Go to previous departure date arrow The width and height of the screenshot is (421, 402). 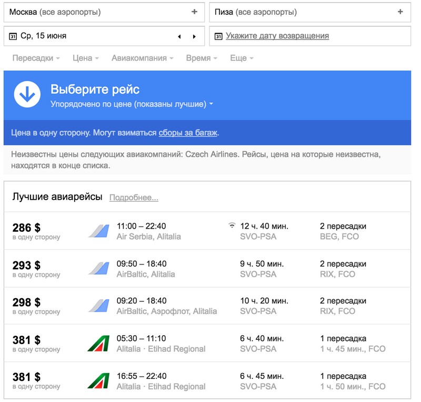click(179, 36)
